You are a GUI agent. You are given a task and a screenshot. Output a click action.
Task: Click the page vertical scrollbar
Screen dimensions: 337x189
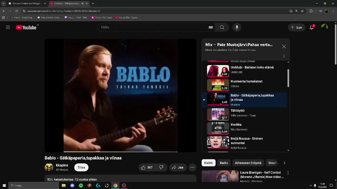pos(335,45)
